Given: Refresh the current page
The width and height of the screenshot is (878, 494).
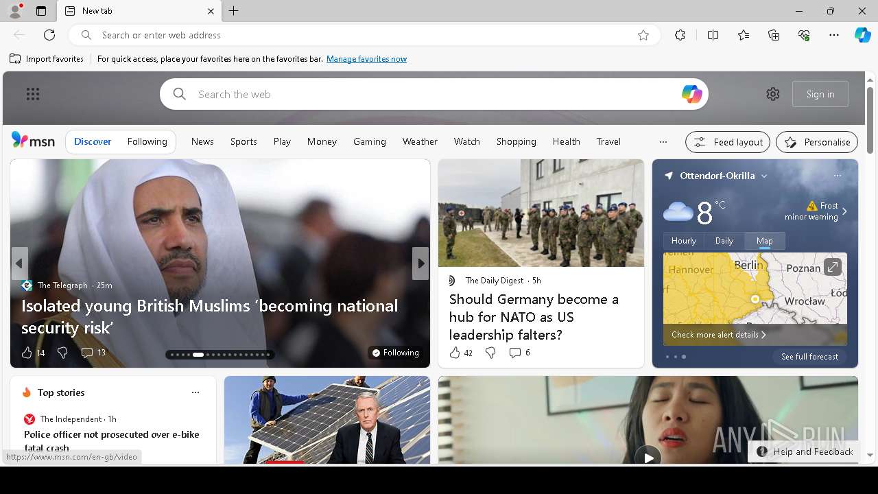Looking at the screenshot, I should pos(49,35).
